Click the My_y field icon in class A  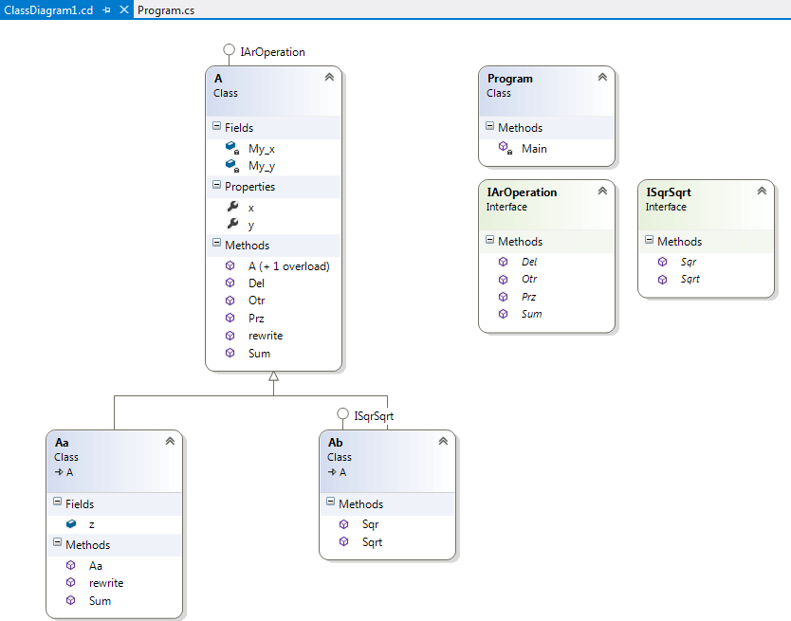click(x=232, y=165)
